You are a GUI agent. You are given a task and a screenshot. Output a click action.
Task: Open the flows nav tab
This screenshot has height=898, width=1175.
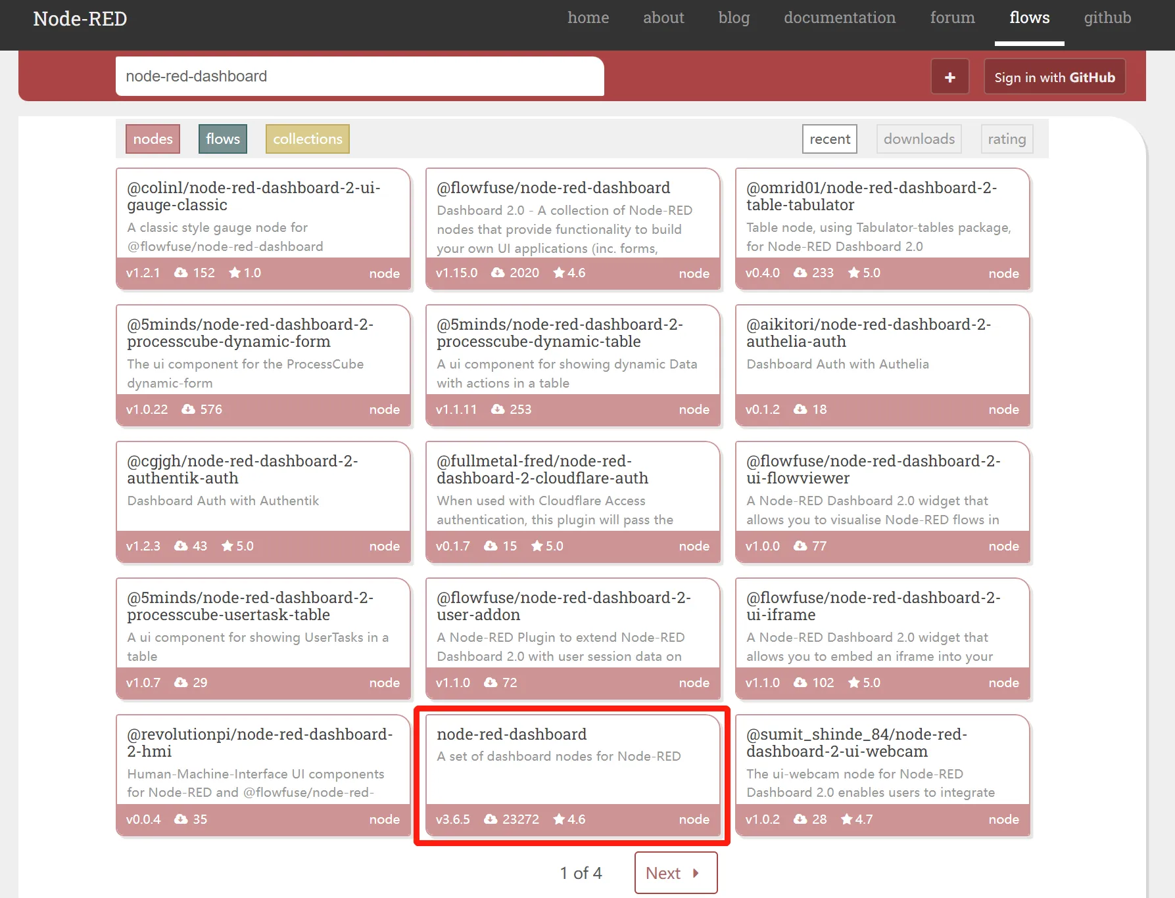pyautogui.click(x=1030, y=18)
